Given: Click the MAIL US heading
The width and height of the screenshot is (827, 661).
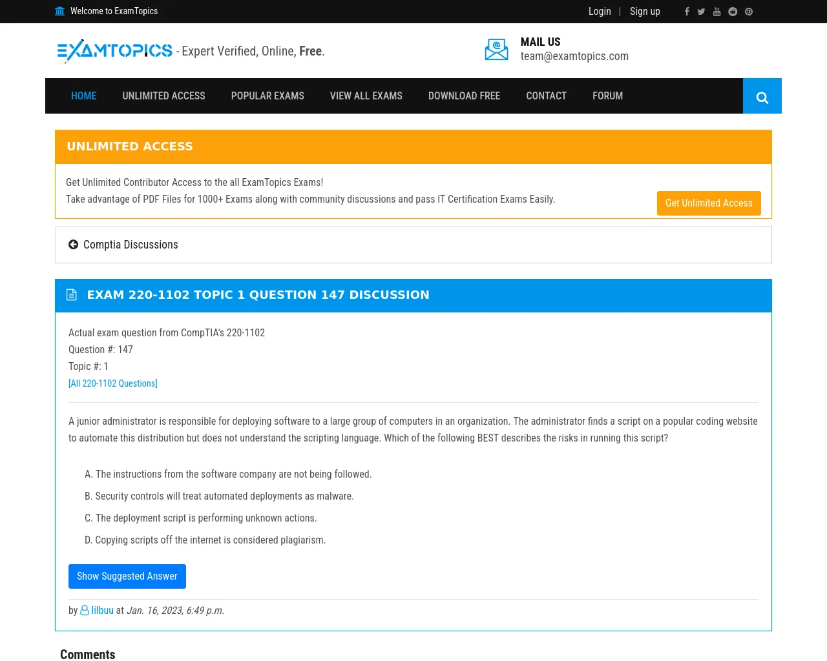Looking at the screenshot, I should pyautogui.click(x=541, y=42).
